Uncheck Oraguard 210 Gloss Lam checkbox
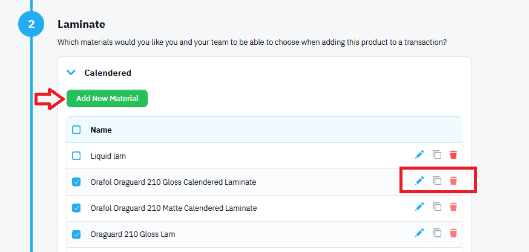The width and height of the screenshot is (529, 252). (77, 234)
